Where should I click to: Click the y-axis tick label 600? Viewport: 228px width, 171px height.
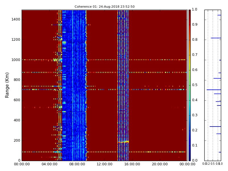pyautogui.click(x=17, y=100)
